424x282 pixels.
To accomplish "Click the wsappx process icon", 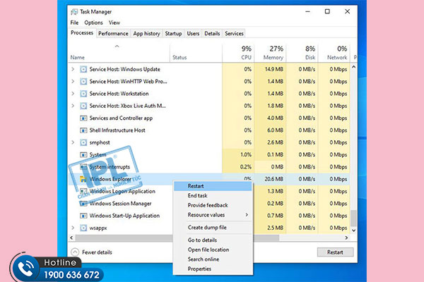I will tap(83, 228).
